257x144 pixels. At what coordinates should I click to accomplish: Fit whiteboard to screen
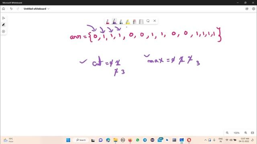pos(253,133)
